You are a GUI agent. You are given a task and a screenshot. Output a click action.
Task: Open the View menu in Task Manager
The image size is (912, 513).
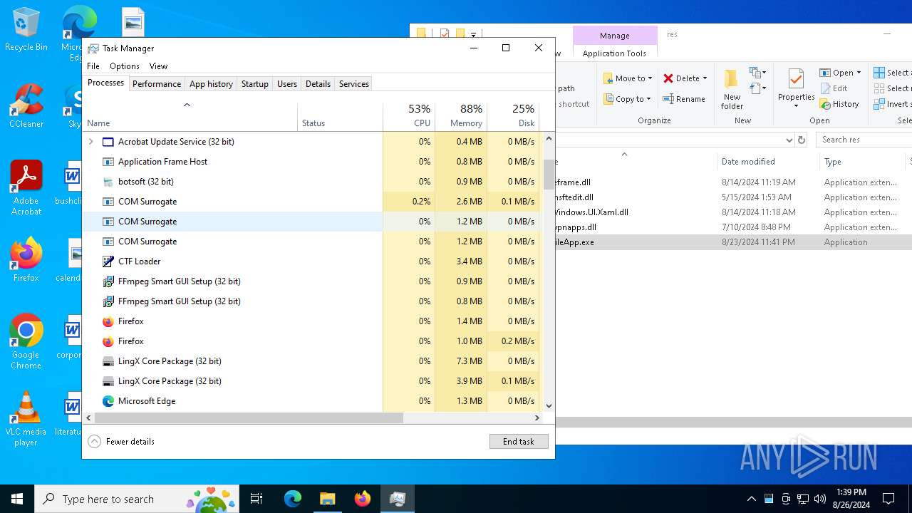click(158, 66)
